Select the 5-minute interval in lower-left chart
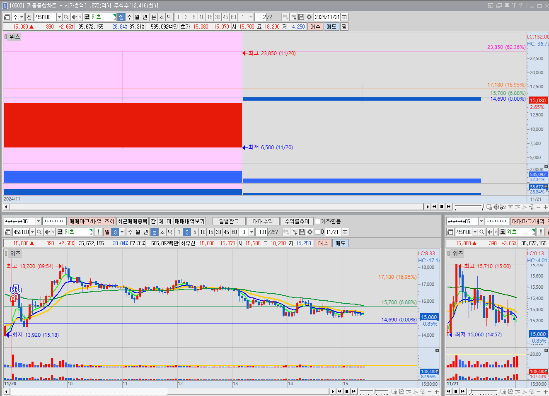The height and width of the screenshot is (396, 549). click(x=195, y=232)
